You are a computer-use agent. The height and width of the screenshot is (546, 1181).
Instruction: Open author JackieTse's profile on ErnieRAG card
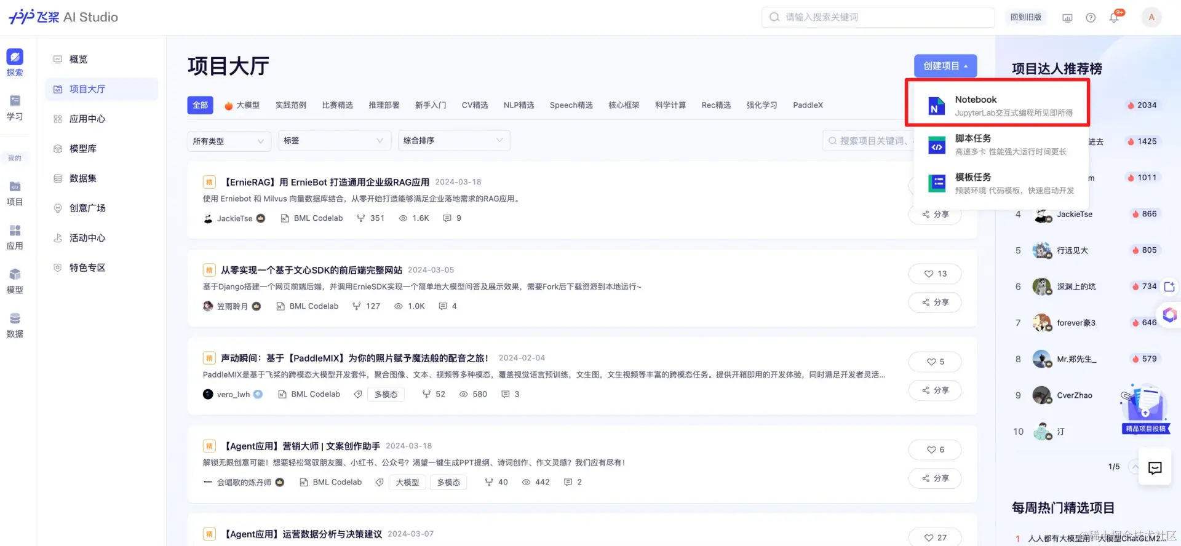[234, 218]
